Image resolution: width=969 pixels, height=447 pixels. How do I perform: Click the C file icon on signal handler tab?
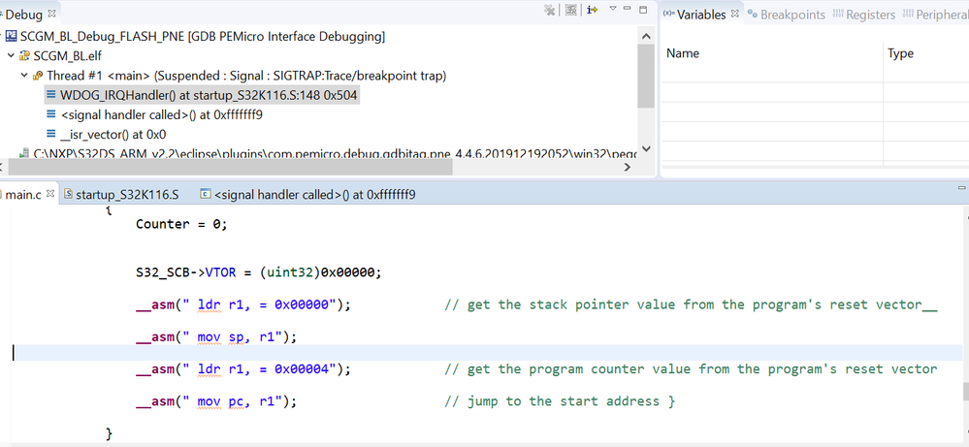pos(207,195)
